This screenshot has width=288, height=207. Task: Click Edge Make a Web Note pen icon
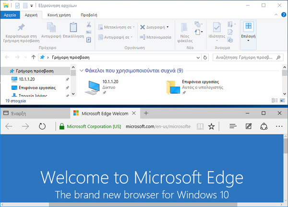point(249,126)
